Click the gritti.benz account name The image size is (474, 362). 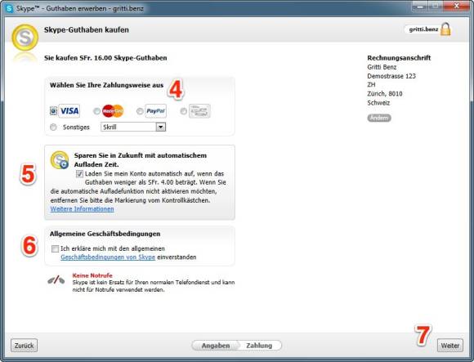click(423, 29)
